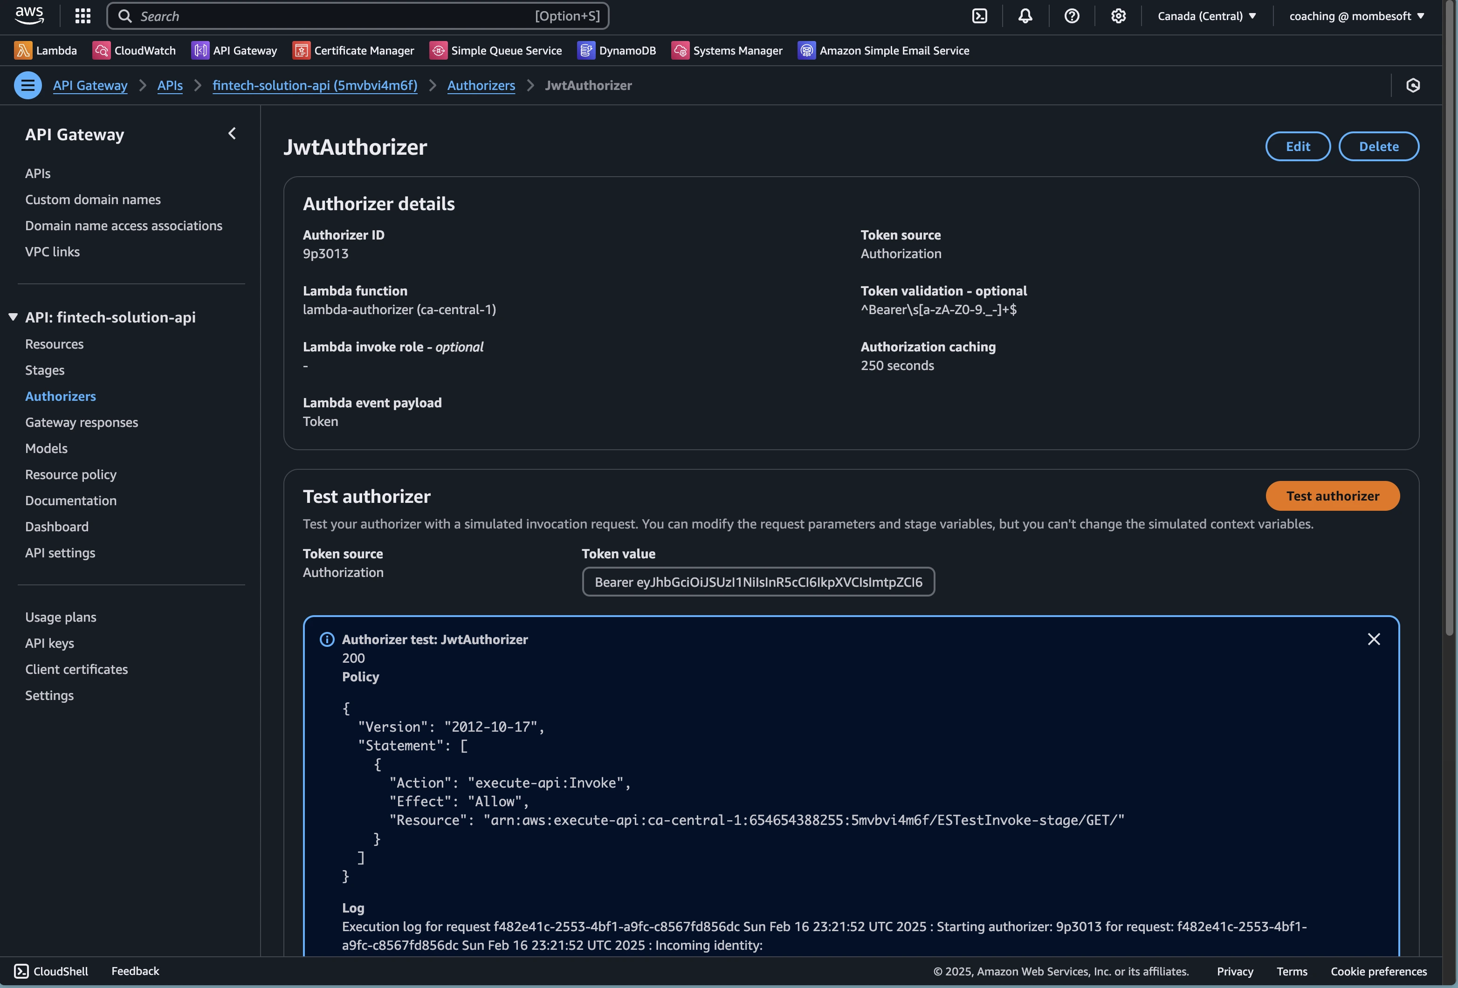Click the info icon beside Authorizer test title

[327, 639]
